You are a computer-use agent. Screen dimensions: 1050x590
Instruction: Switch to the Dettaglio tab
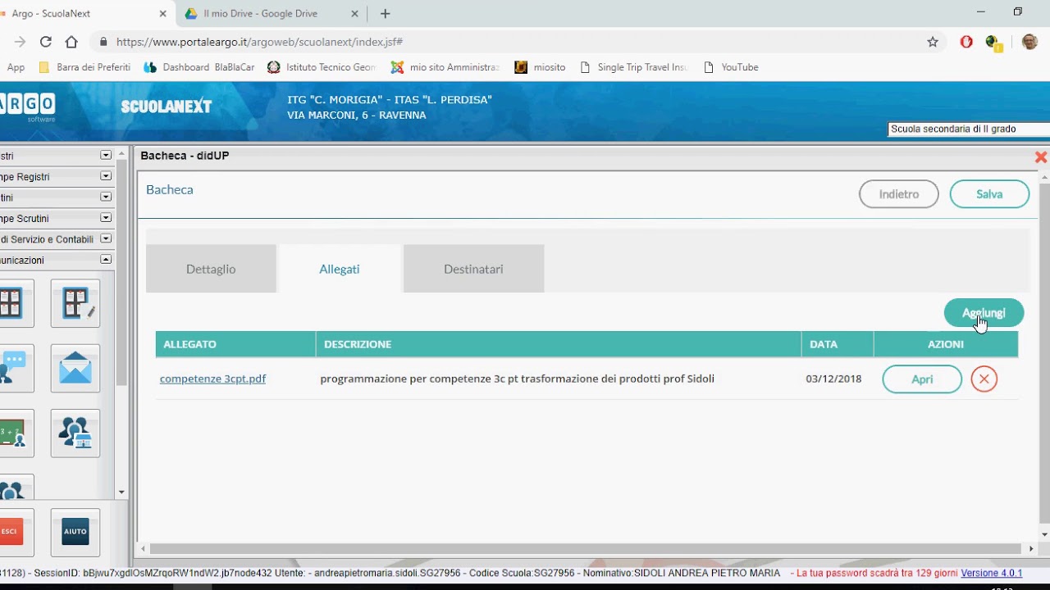211,269
